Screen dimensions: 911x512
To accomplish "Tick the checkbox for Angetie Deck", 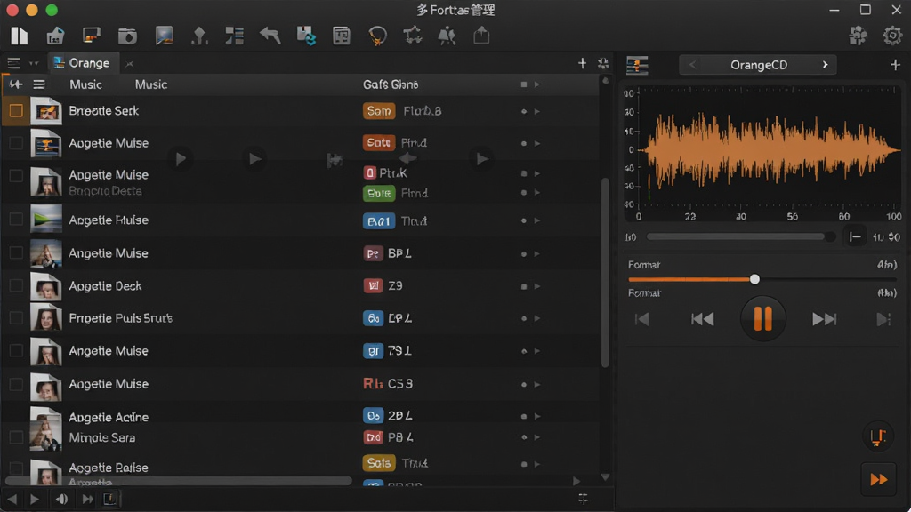I will pos(16,285).
